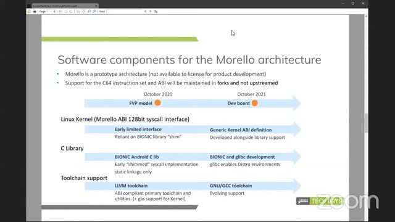This screenshot has width=395, height=222.
Task: Toggle the Match Case find option
Action: click(x=156, y=11)
